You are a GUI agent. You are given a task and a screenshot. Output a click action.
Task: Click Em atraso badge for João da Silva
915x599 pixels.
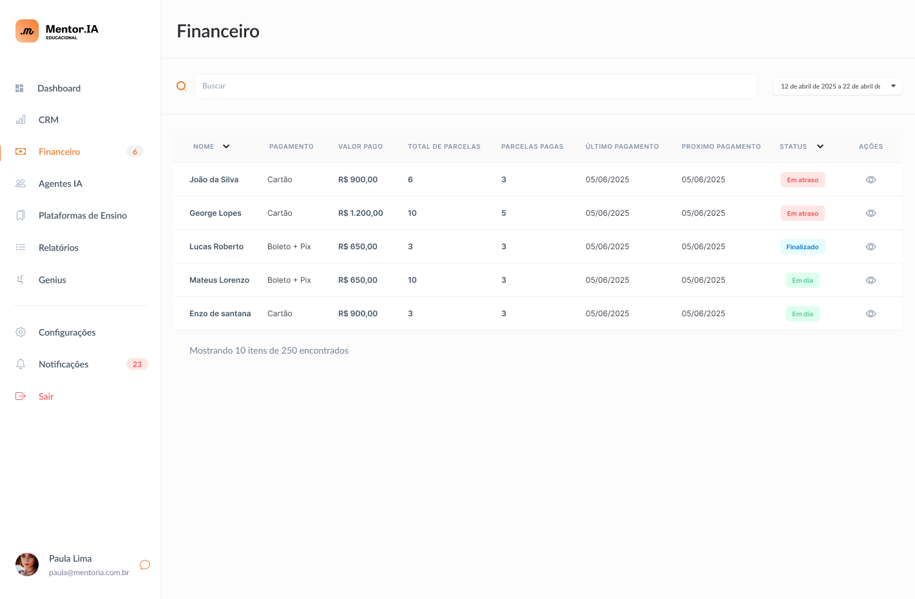(x=802, y=180)
